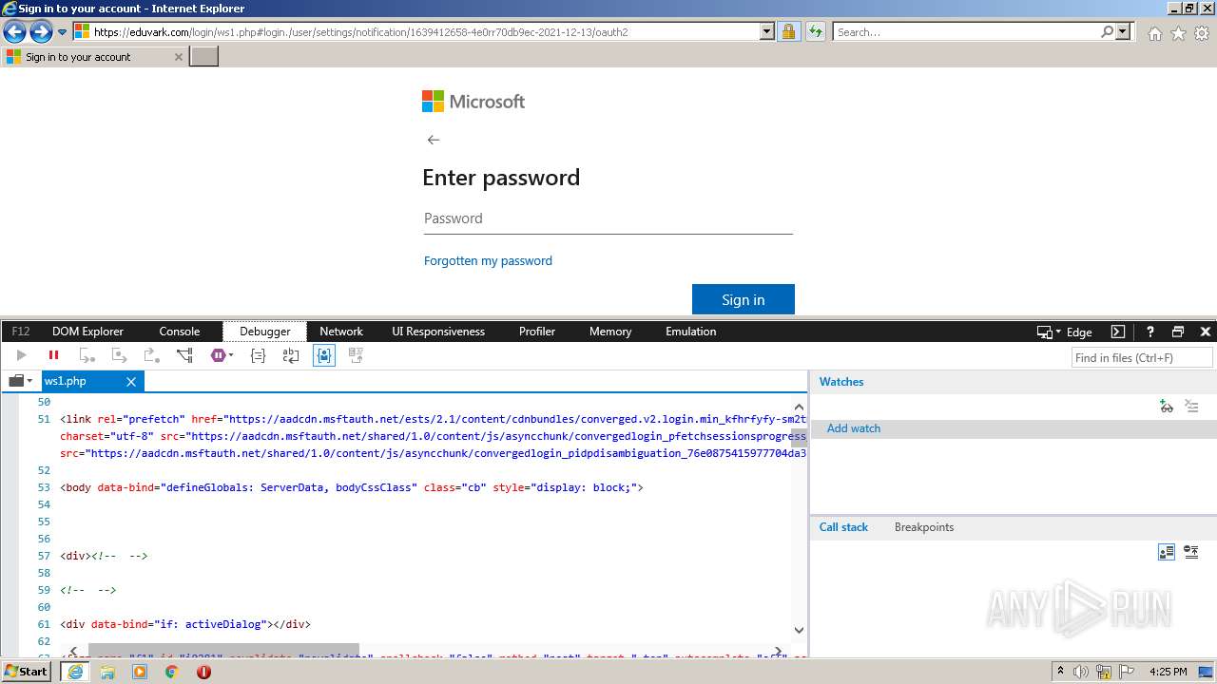This screenshot has width=1217, height=684.
Task: Click the browser Search box
Action: pos(966,31)
